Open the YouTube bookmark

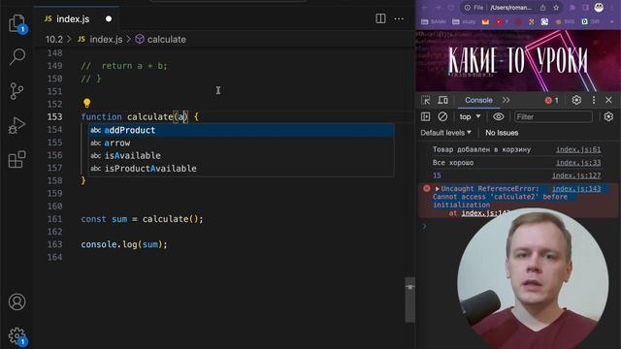502,21
